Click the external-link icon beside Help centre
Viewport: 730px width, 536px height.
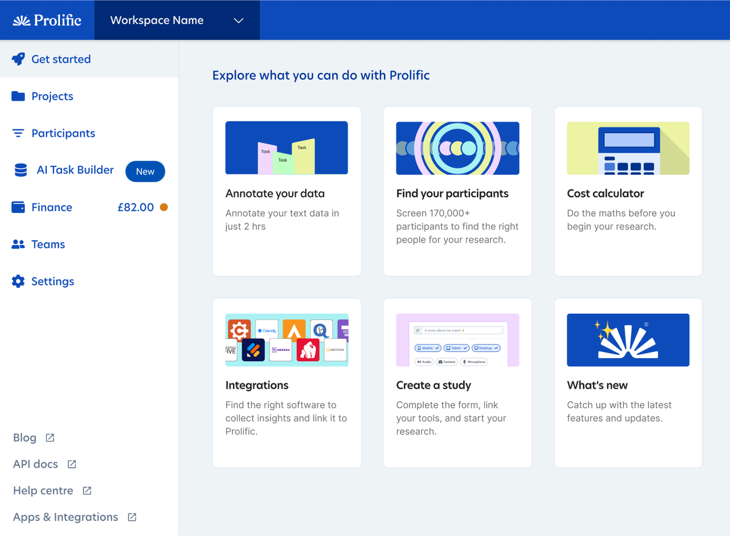pyautogui.click(x=87, y=490)
